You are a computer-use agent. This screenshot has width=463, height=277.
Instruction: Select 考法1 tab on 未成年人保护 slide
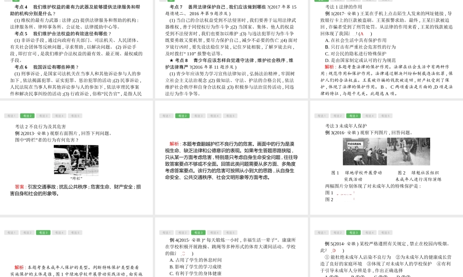[321, 116]
